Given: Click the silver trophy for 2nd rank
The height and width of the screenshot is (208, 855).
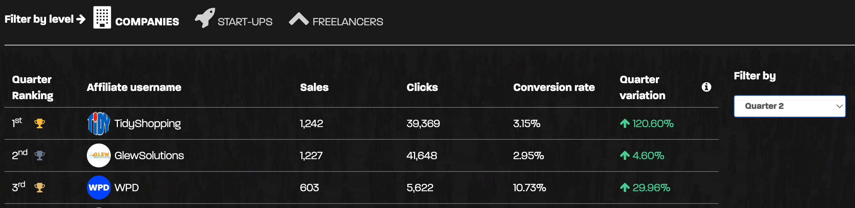Looking at the screenshot, I should pyautogui.click(x=40, y=155).
